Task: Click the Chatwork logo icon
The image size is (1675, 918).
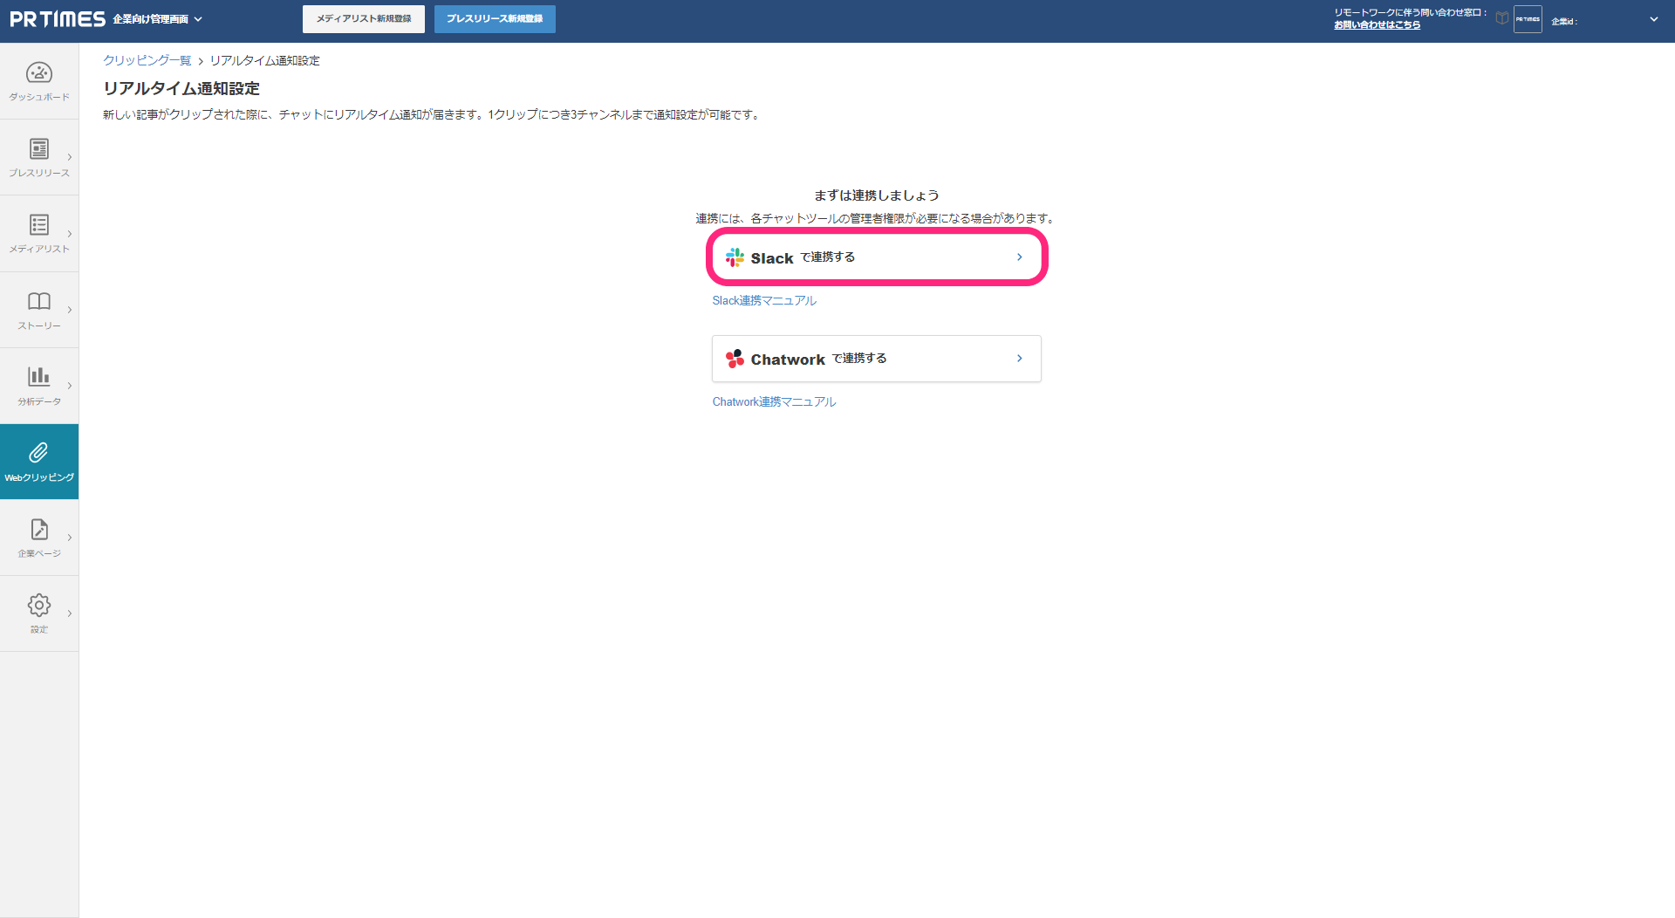Action: coord(735,359)
